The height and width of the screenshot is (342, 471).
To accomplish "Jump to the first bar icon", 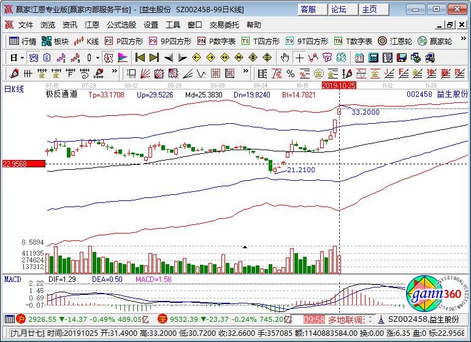I will coord(140,58).
